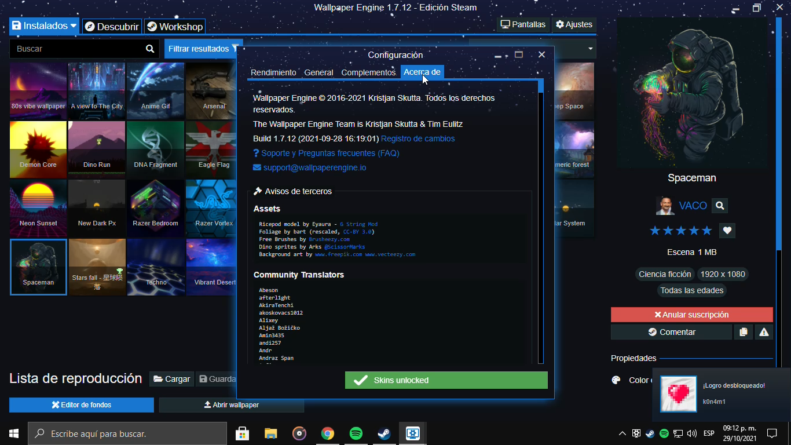
Task: Select the Stars fall wallpaper
Action: pos(97,267)
